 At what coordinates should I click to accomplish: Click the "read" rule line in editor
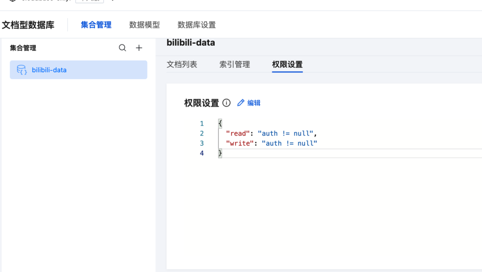click(x=268, y=133)
